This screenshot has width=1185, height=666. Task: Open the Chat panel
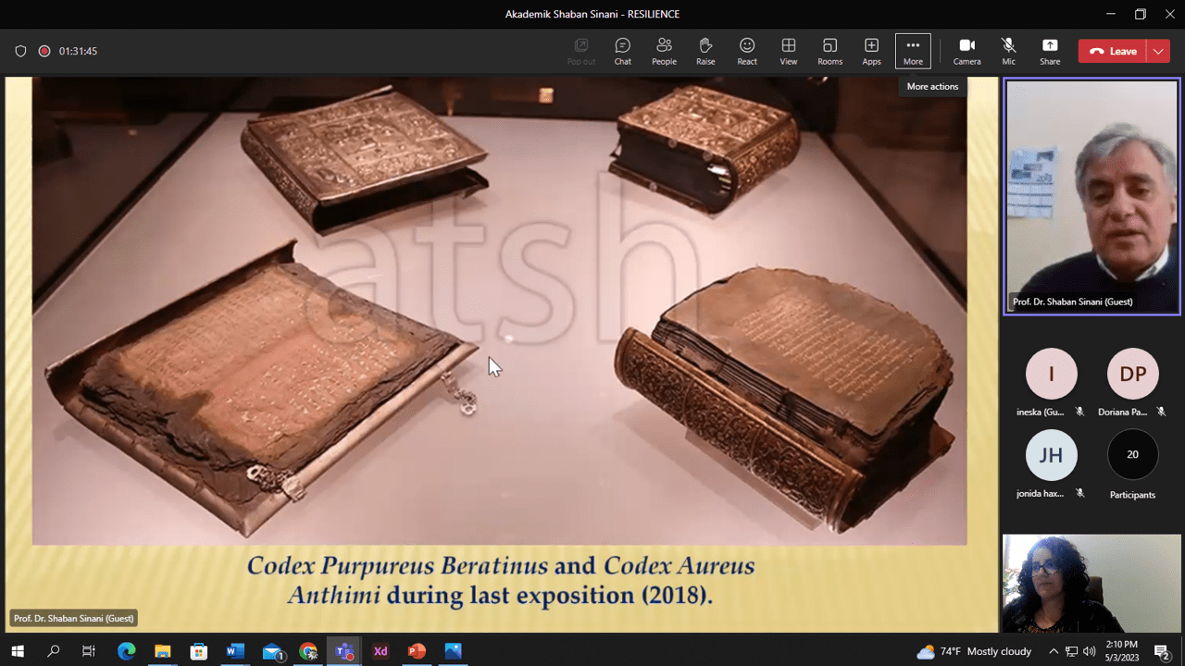[622, 51]
